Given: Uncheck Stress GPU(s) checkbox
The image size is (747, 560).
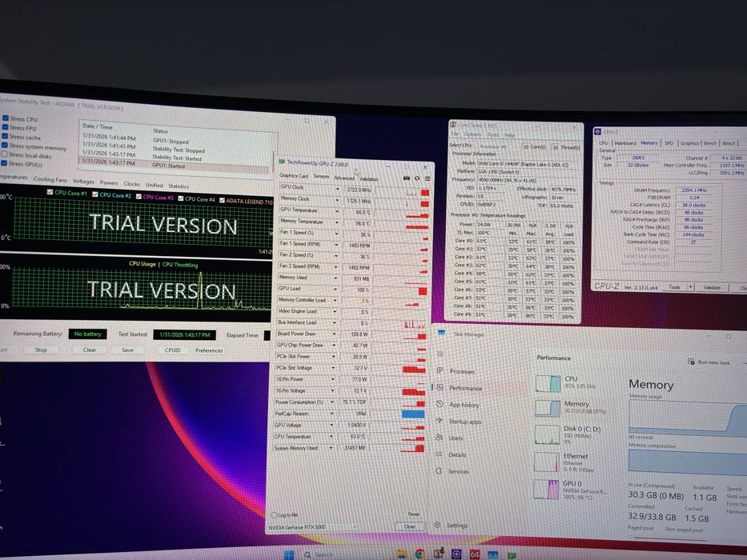Looking at the screenshot, I should (4, 163).
